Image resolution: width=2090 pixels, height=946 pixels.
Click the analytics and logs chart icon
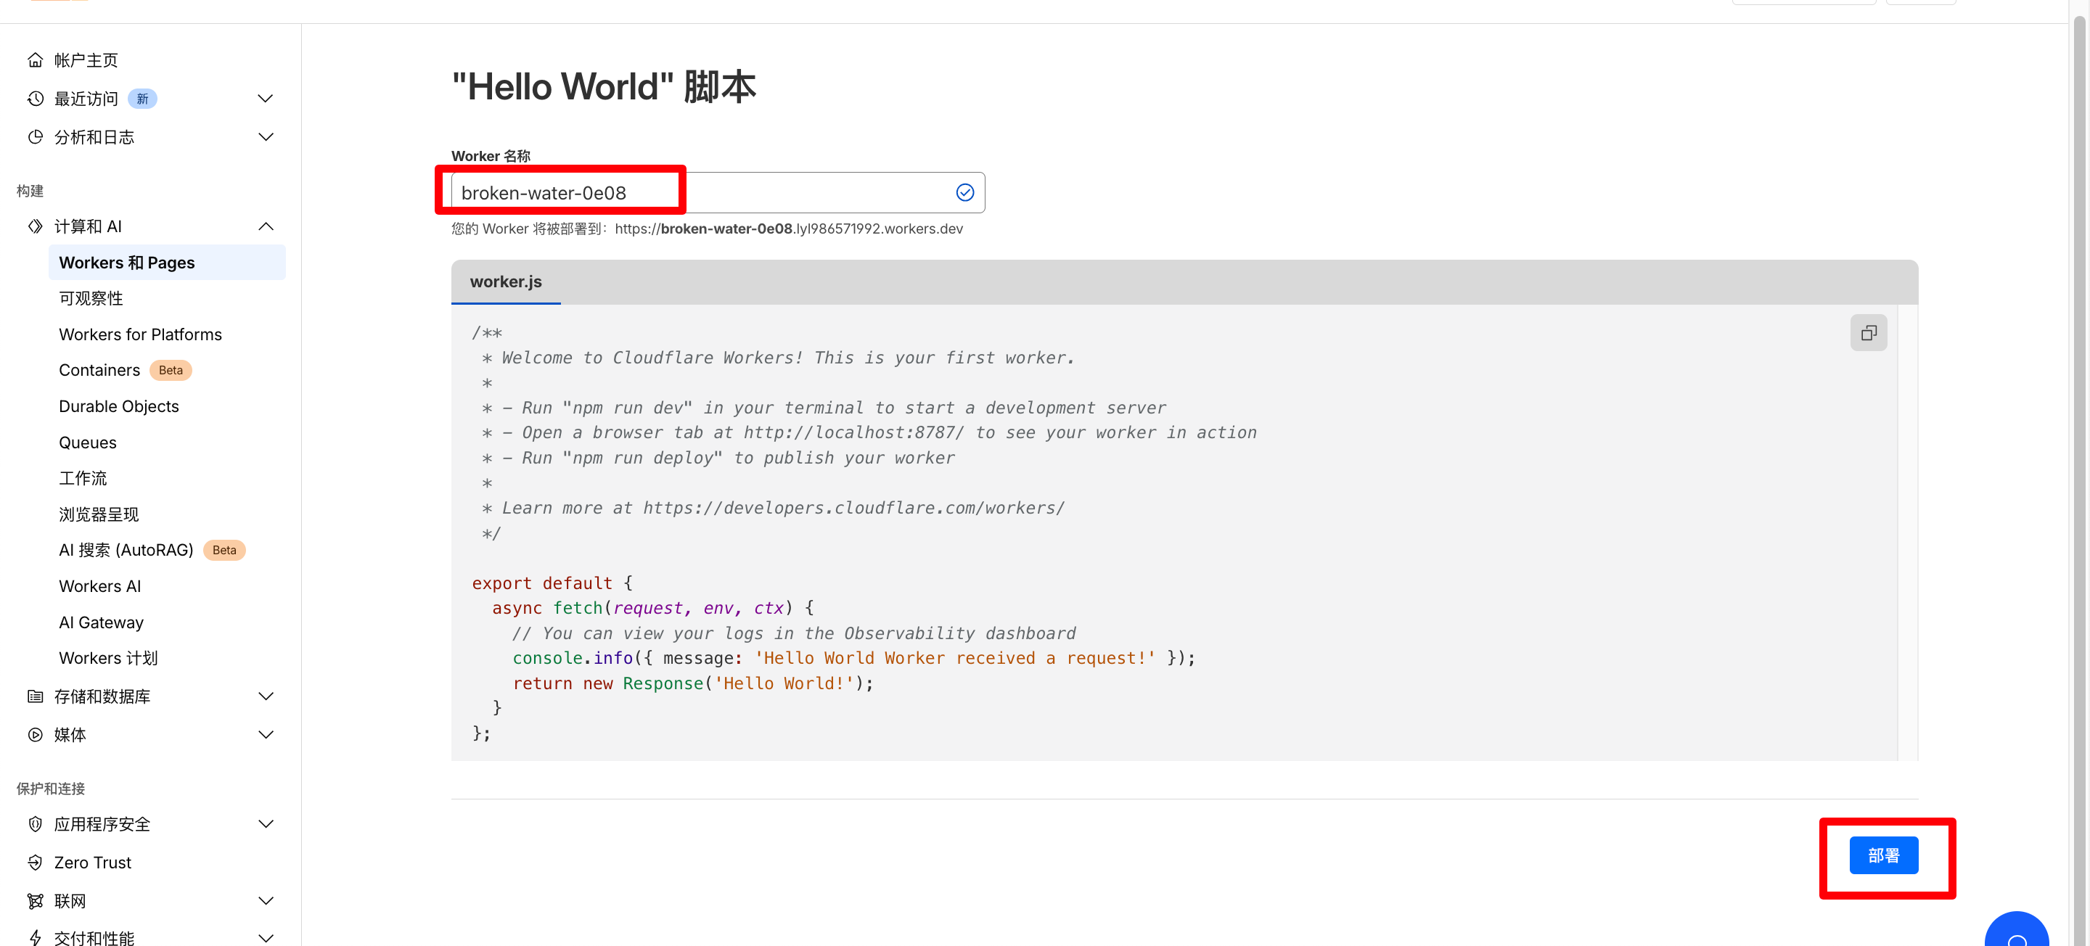tap(35, 137)
